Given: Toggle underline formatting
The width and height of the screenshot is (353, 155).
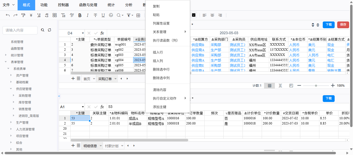Looking at the screenshot, I should 103,15.
